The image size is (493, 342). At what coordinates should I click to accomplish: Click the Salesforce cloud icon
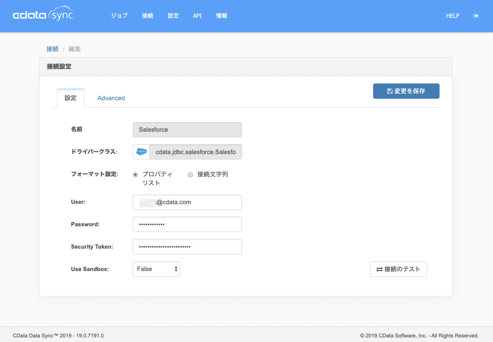click(x=141, y=152)
